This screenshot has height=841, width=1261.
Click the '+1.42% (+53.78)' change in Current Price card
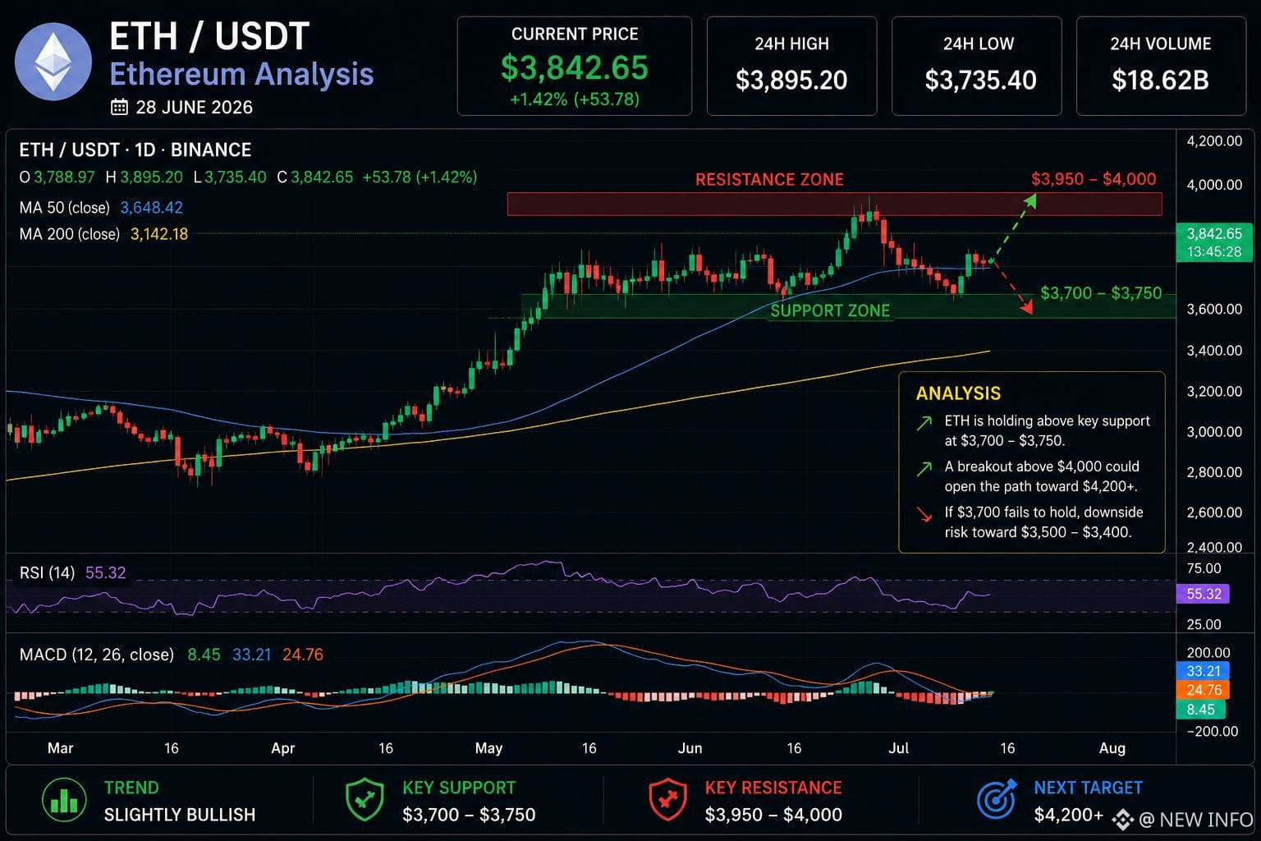coord(575,99)
